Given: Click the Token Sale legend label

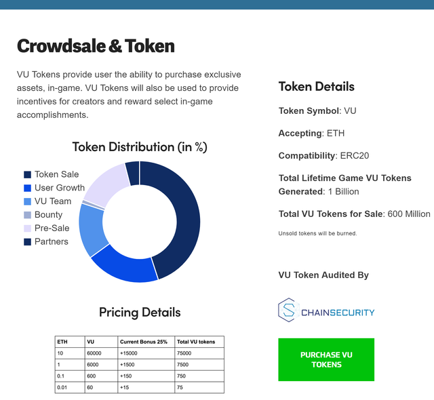Looking at the screenshot, I should pyautogui.click(x=57, y=174).
